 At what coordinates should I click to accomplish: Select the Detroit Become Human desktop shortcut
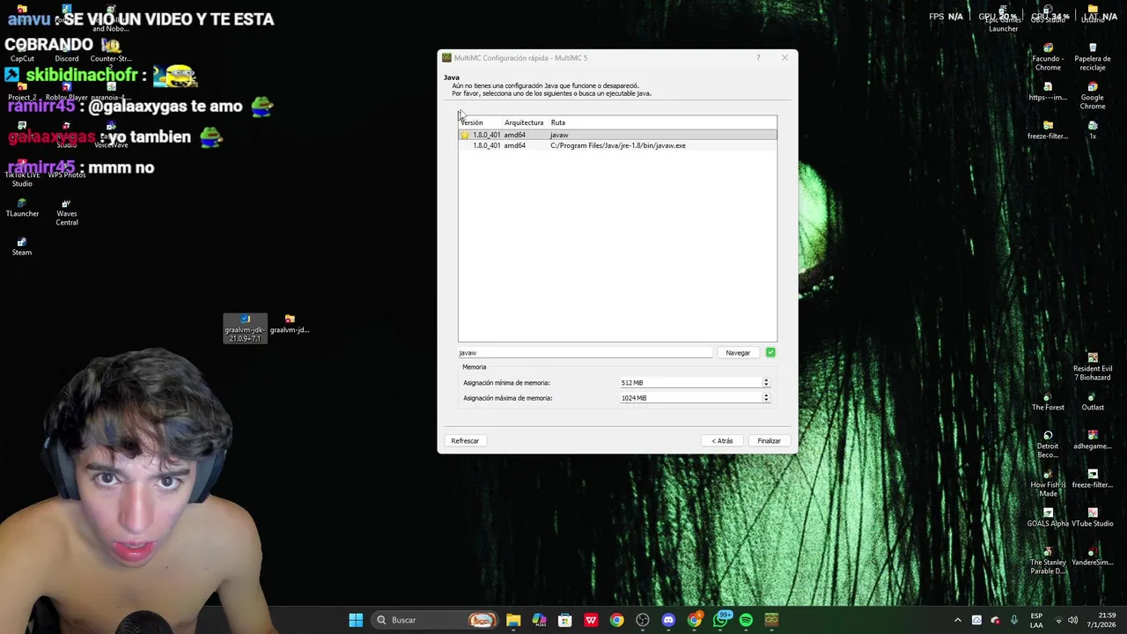[x=1048, y=445]
